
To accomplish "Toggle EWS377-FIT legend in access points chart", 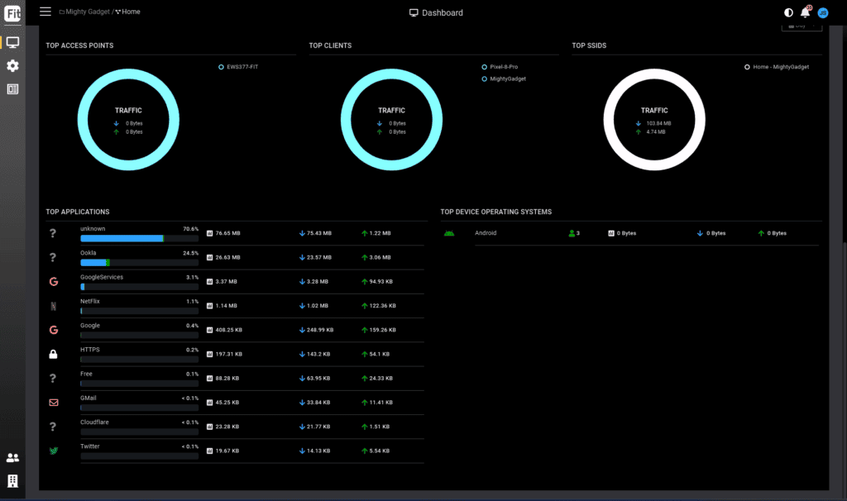I will coord(244,67).
